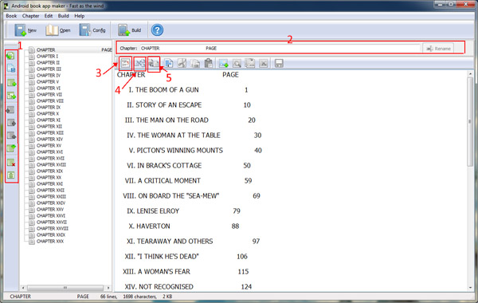Screen dimensions: 478x303
Task: Click the save disk icon in editor toolbar
Action: click(279, 64)
